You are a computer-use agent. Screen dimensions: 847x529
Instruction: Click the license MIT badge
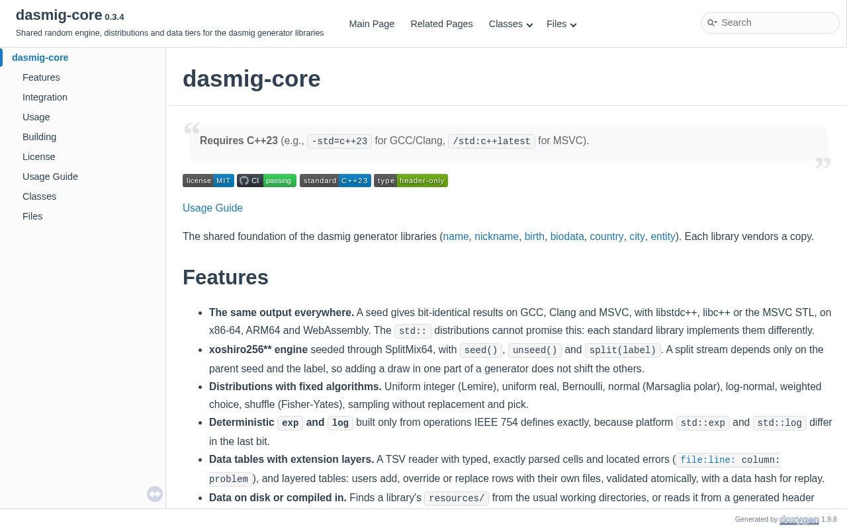[208, 181]
